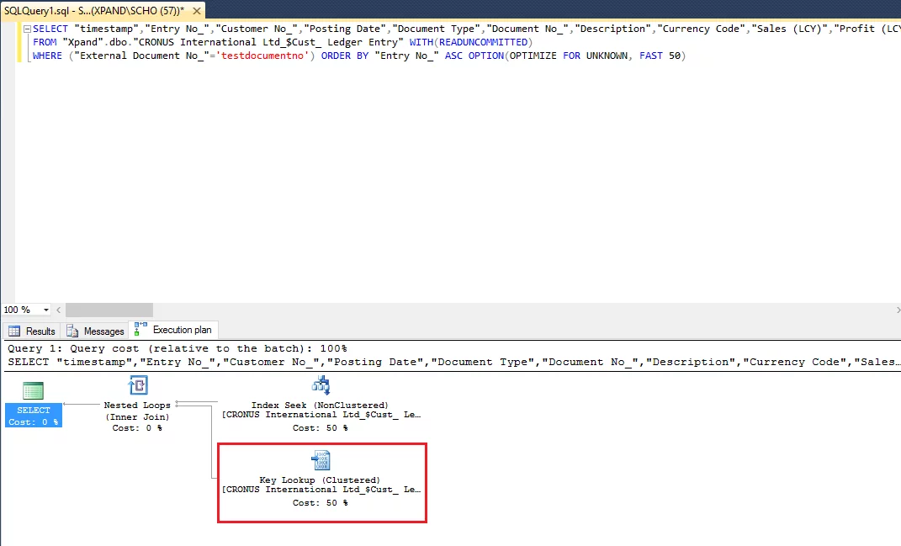Viewport: 901px width, 546px height.
Task: Open the 100 % zoom dropdown
Action: click(45, 310)
